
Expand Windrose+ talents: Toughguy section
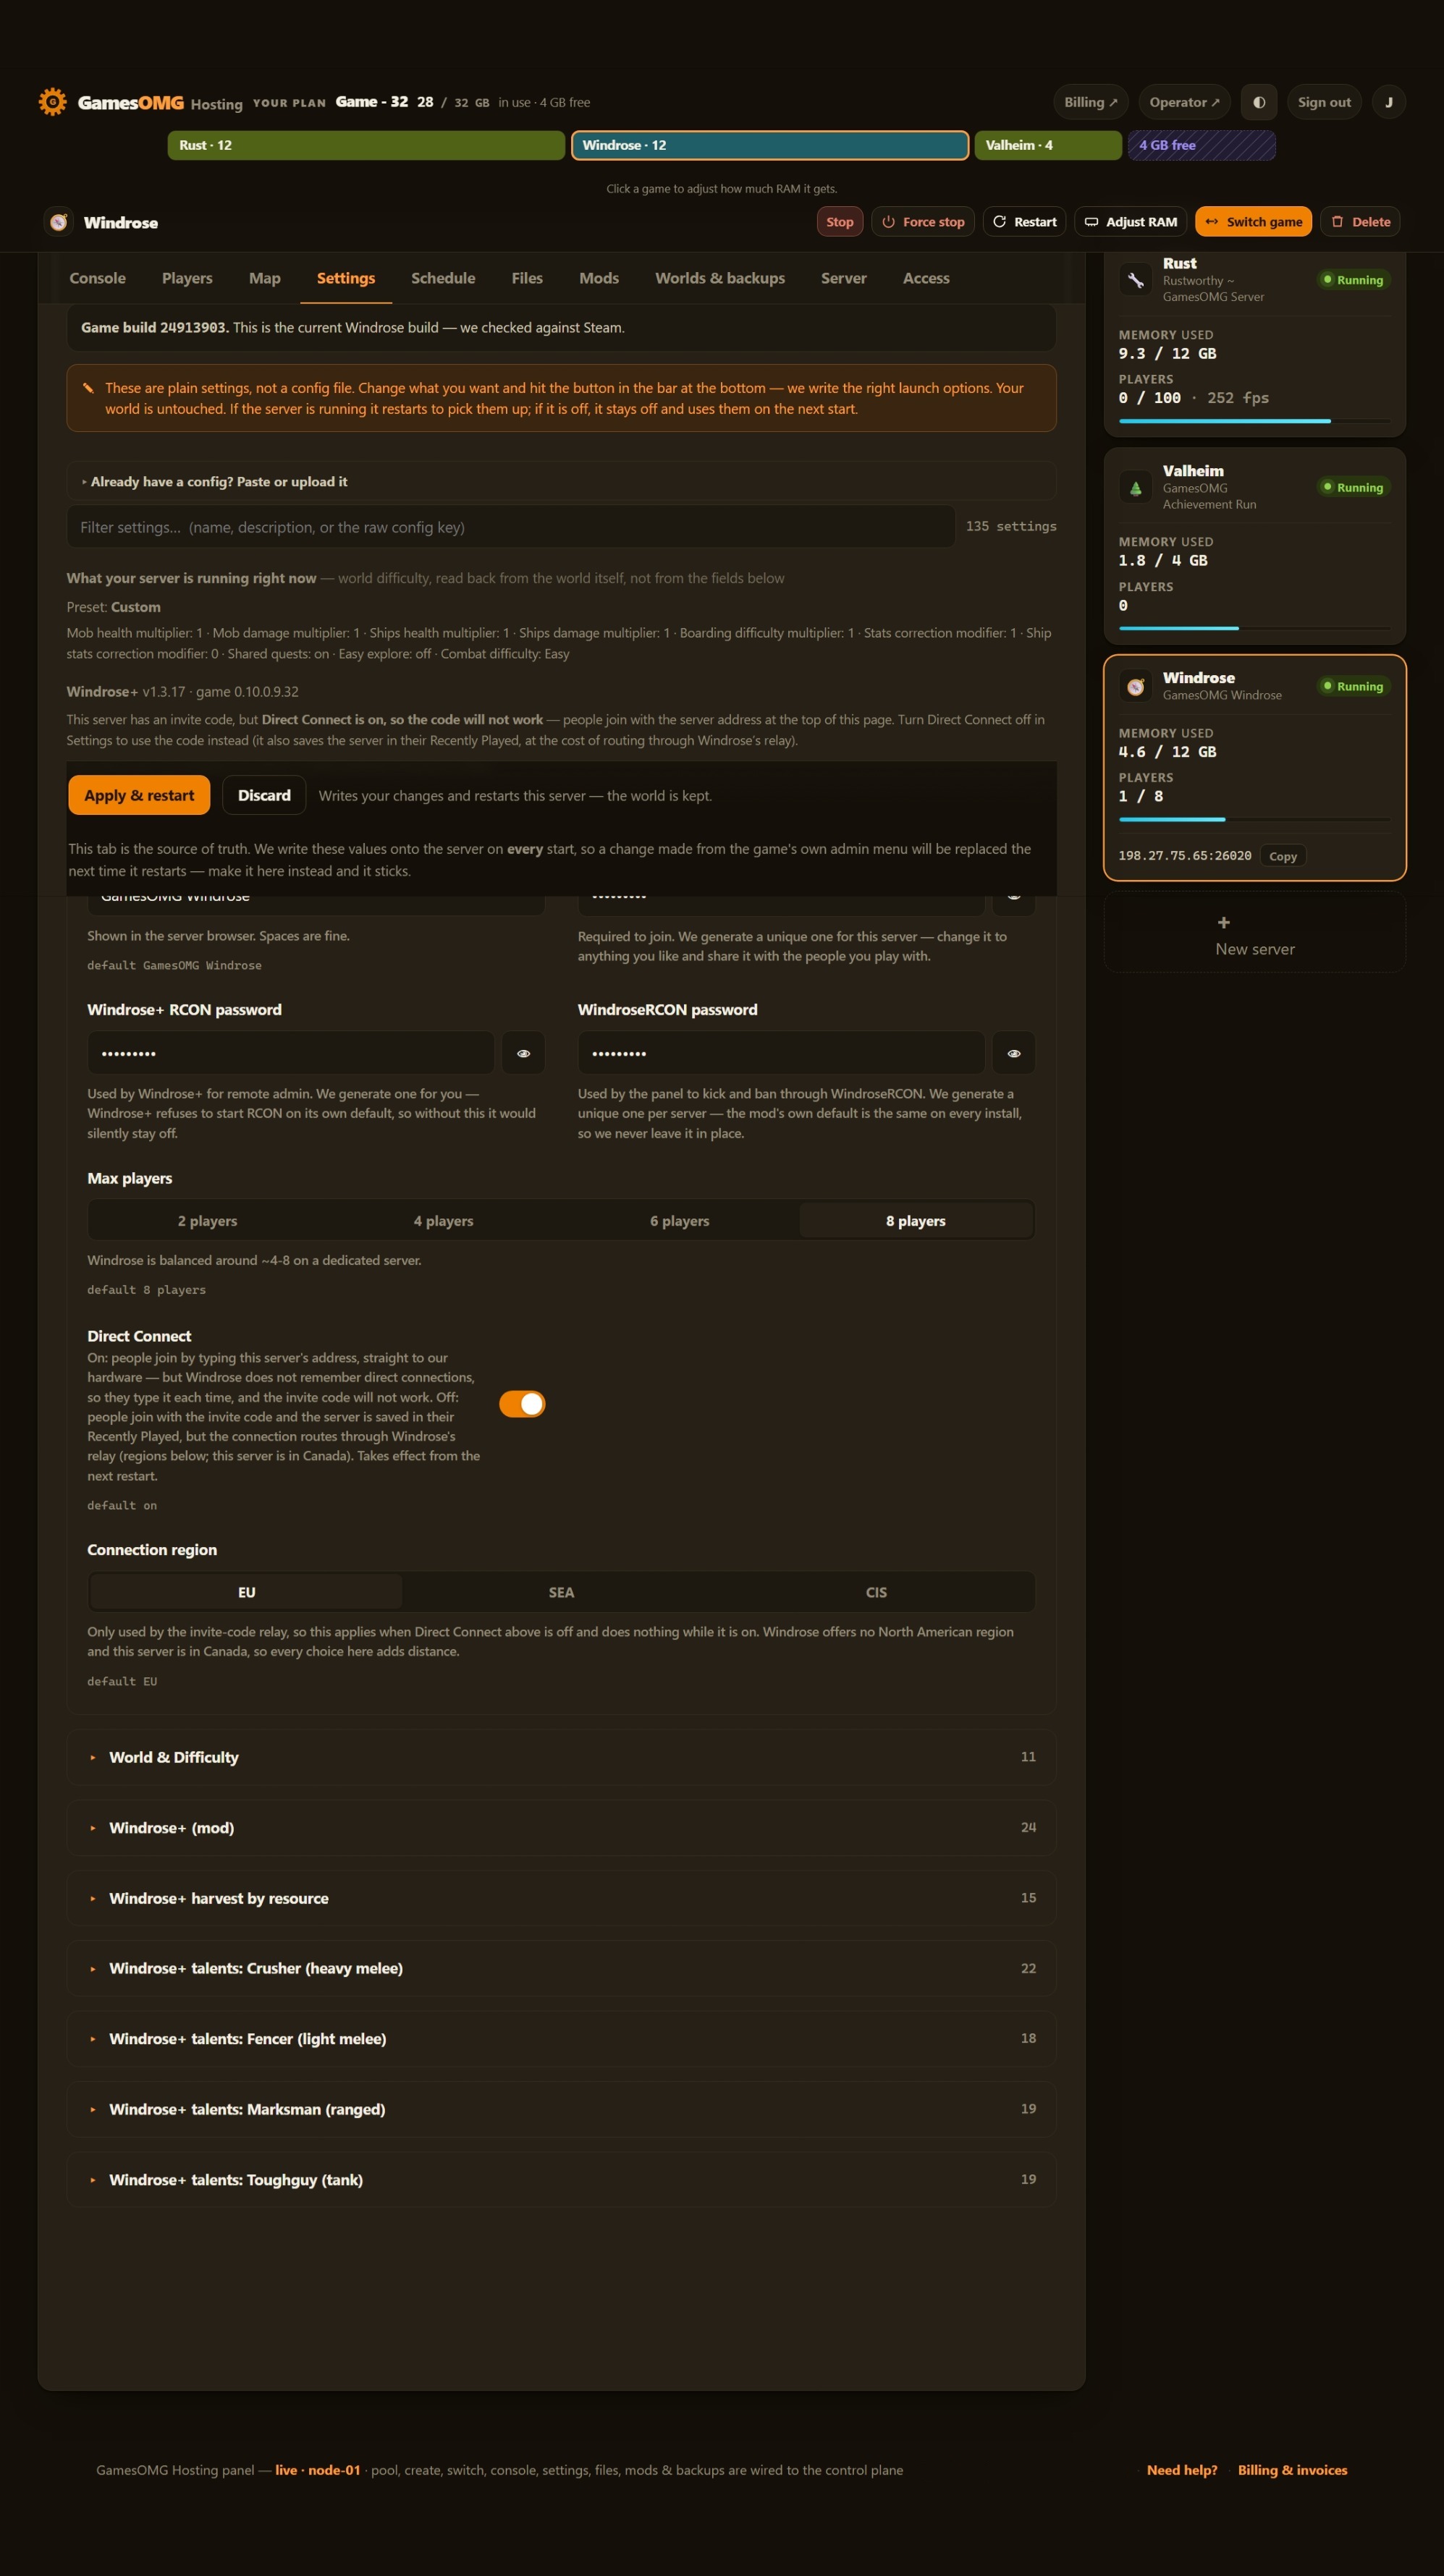pos(561,2180)
